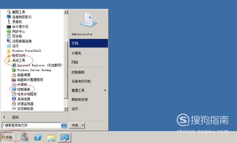
Task: Open 帮助和支持 entry
Action: (89, 100)
